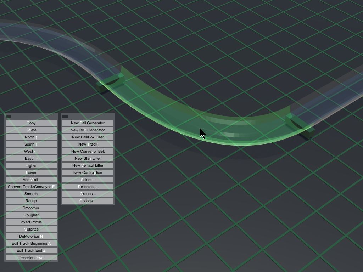
Task: Click Edit Track End
Action: pos(31,250)
